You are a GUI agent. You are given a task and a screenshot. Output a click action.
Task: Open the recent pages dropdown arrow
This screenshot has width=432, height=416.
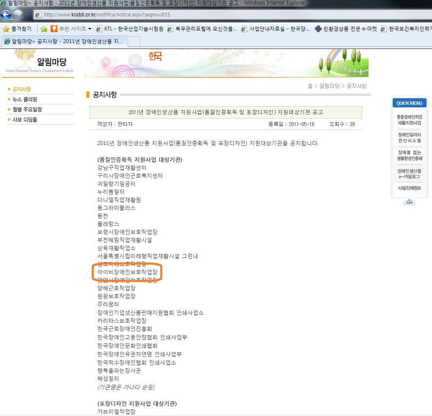(x=27, y=15)
